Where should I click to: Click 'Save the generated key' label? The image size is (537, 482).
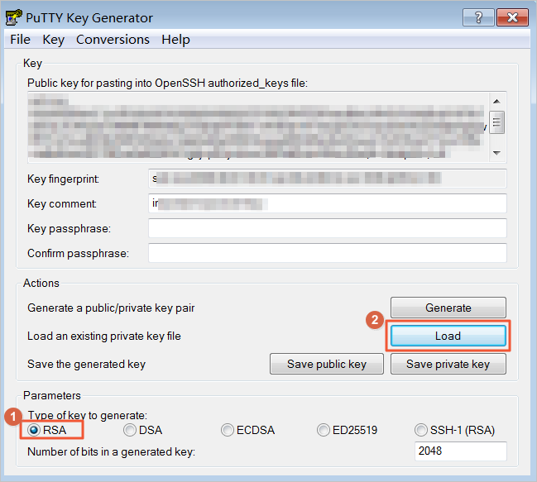click(86, 364)
